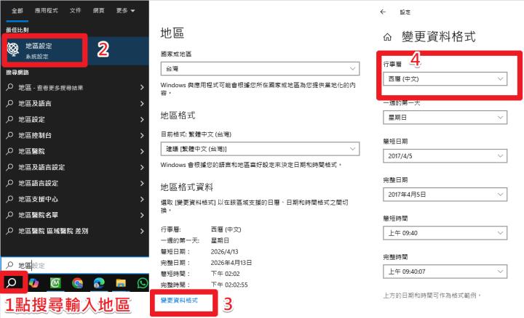Screen dimensions: 524x318
Task: Click the back arrow in Settings window
Action: tap(383, 12)
